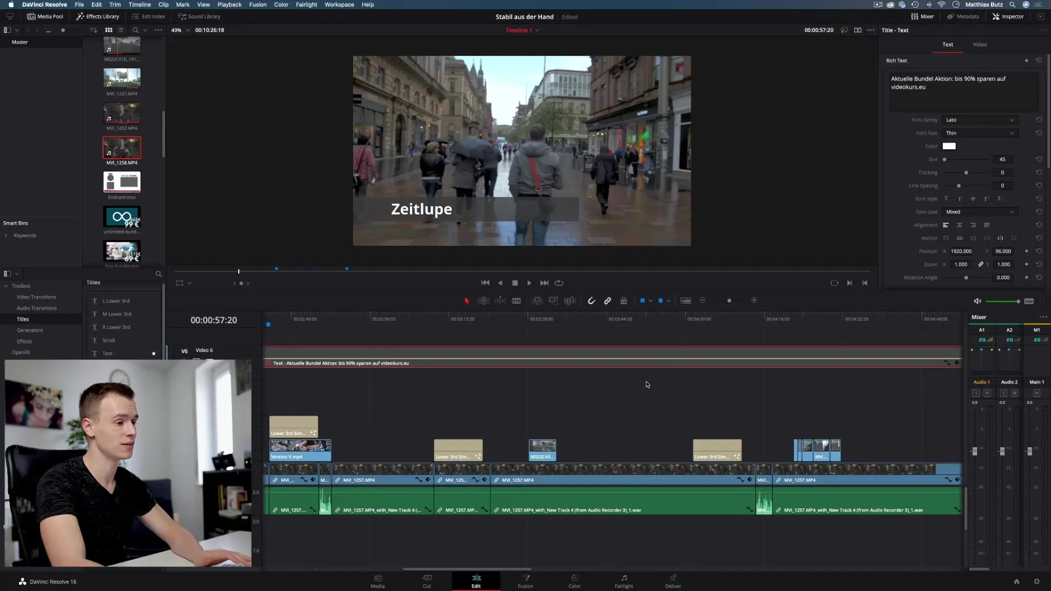This screenshot has width=1051, height=591.
Task: Play the timeline in reverse
Action: (500, 283)
